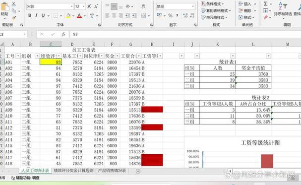This screenshot has width=301, height=185.
Task: Open 单元格样式 cell styles
Action: (214, 17)
